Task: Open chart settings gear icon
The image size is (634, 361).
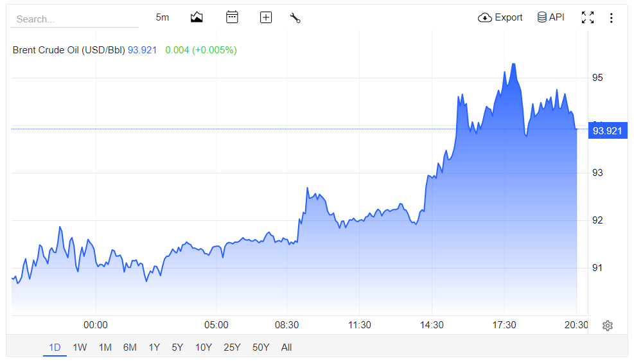Action: (607, 326)
